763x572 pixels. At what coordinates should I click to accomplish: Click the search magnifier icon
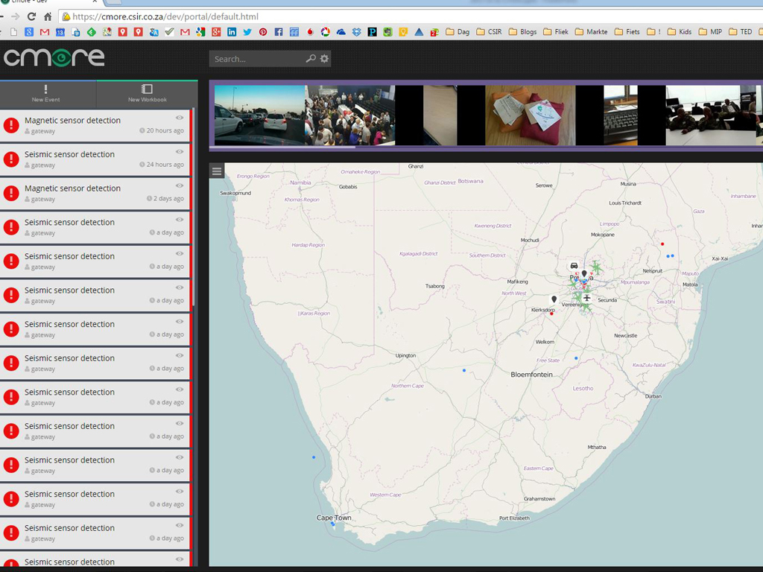pyautogui.click(x=311, y=59)
